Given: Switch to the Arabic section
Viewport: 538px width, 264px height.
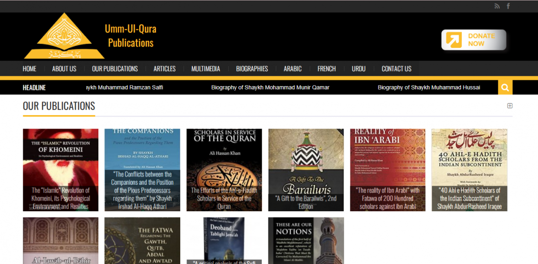Looking at the screenshot, I should (x=293, y=69).
